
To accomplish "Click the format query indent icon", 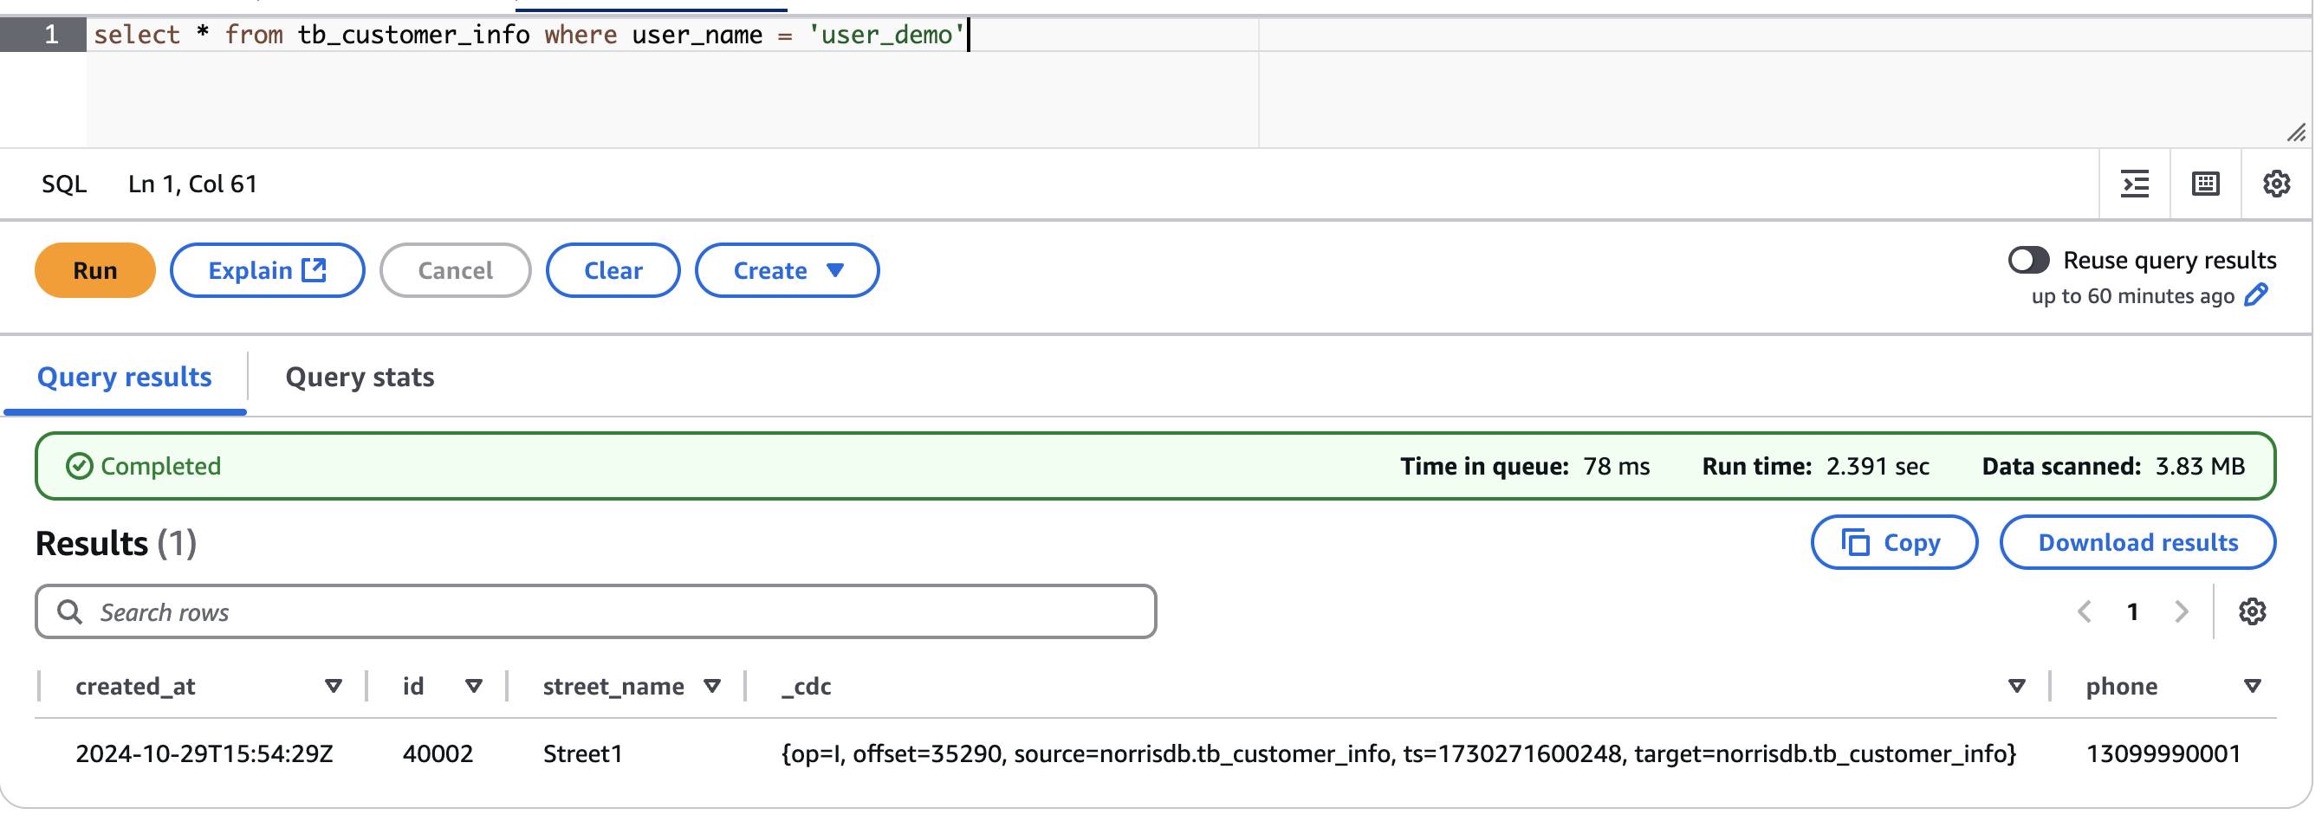I will (2134, 184).
